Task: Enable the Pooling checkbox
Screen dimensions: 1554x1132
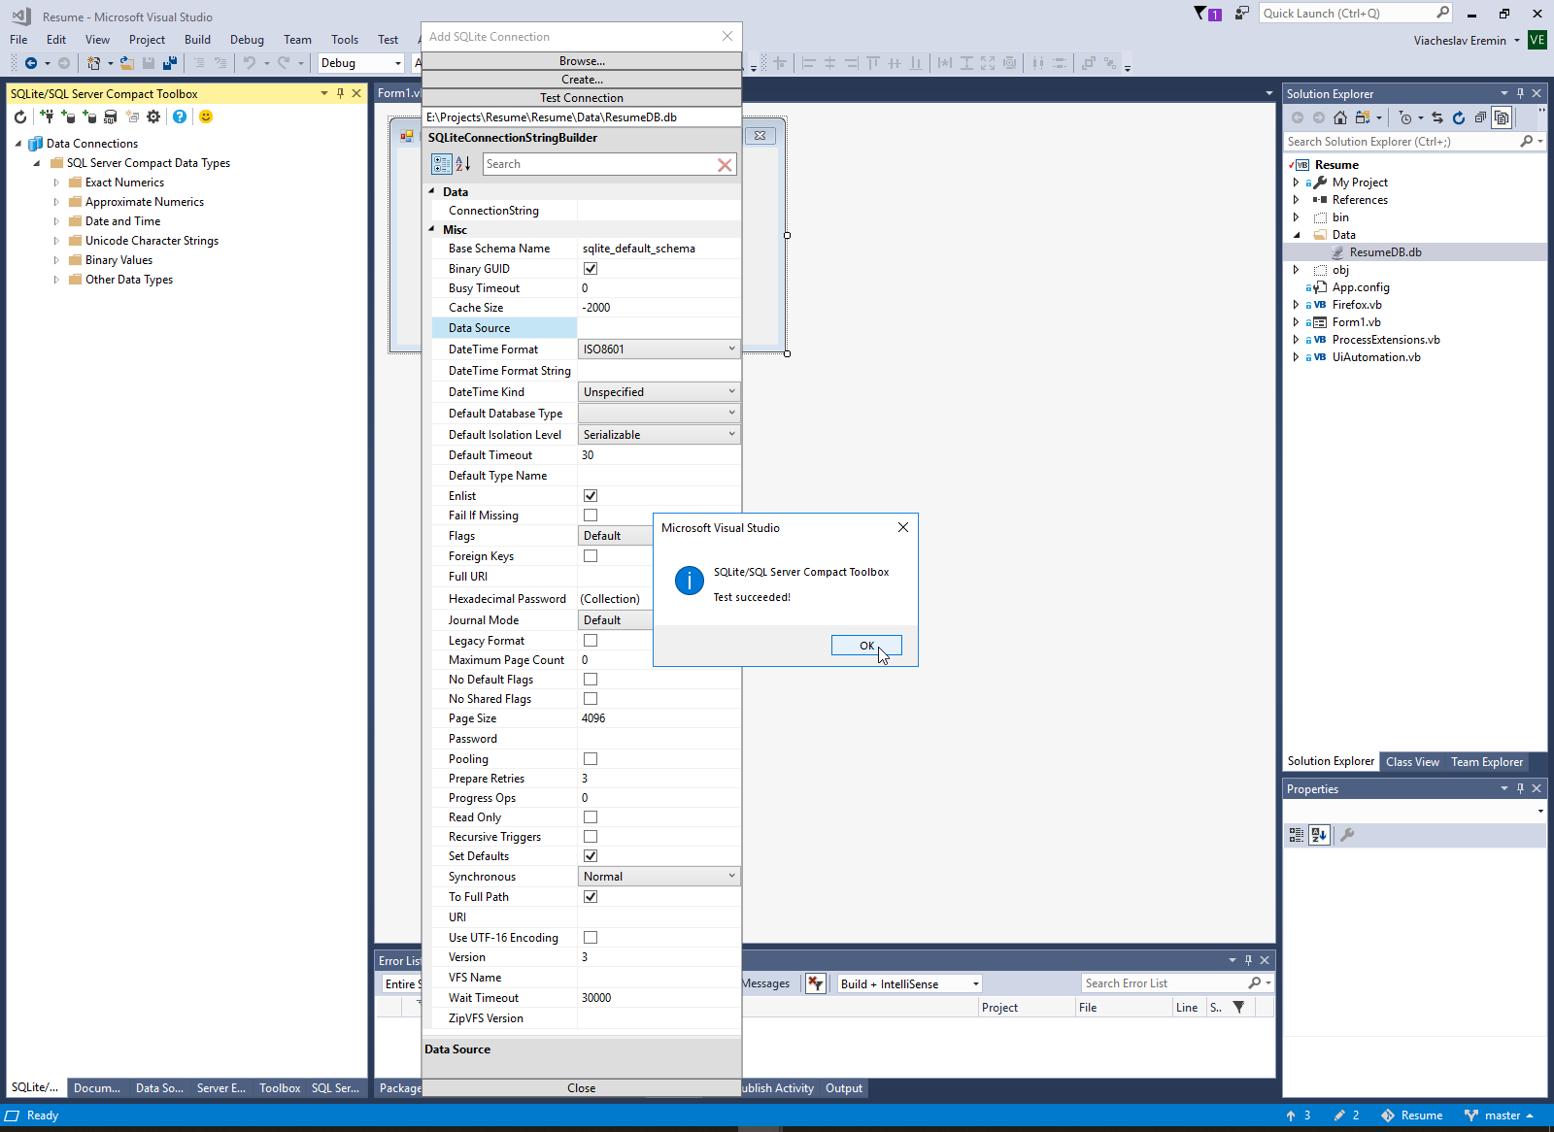Action: click(x=591, y=759)
